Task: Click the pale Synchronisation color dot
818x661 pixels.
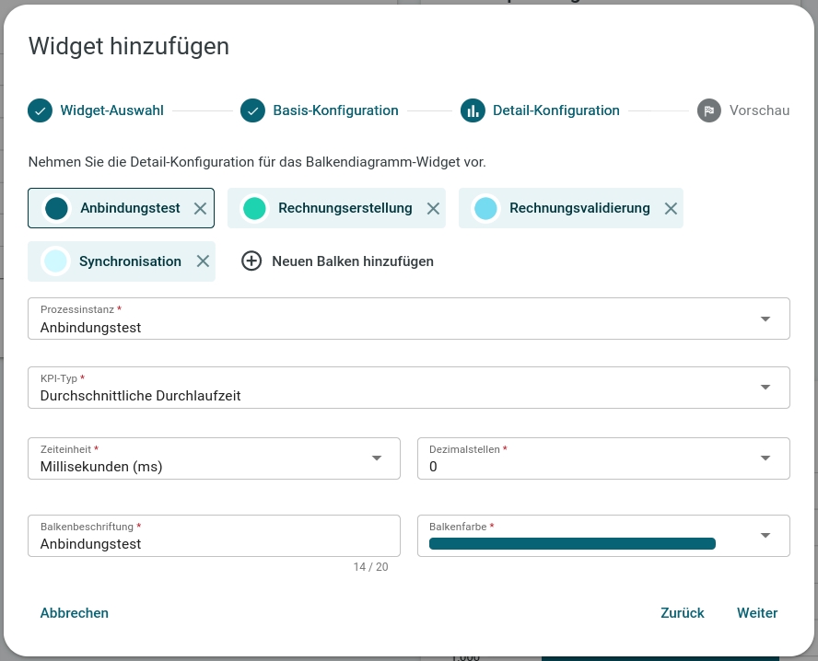Action: click(55, 261)
